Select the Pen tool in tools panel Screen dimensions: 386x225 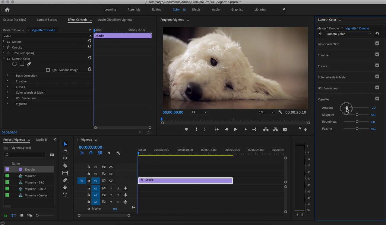click(x=65, y=180)
